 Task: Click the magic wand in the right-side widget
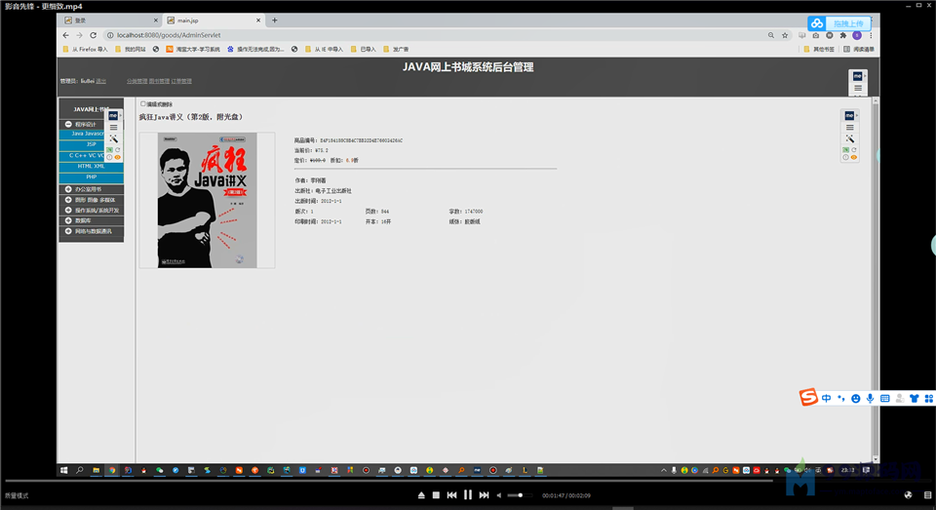click(849, 138)
